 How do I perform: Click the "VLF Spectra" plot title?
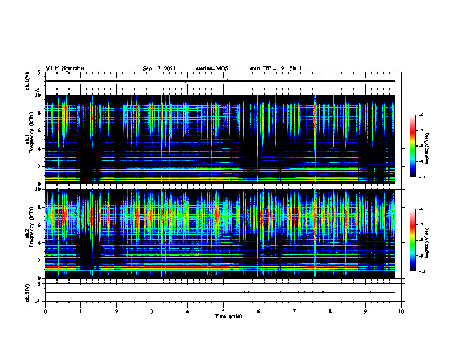(x=64, y=68)
